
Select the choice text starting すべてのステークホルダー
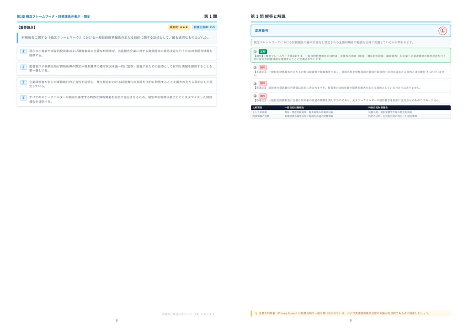(121, 99)
